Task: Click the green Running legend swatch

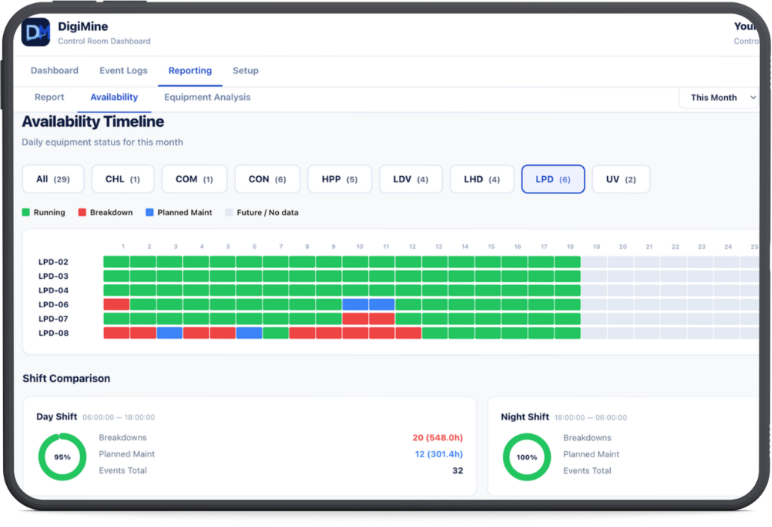Action: point(26,213)
